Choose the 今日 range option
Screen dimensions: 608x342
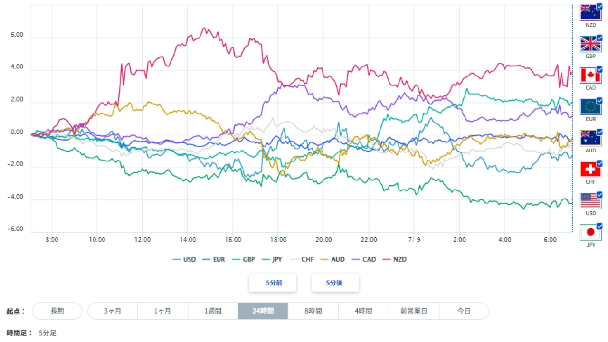(x=464, y=311)
